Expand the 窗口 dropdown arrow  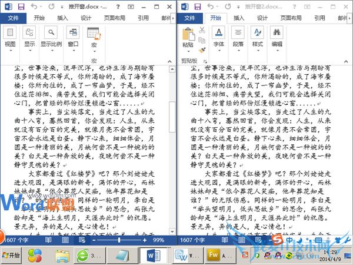tap(74, 51)
